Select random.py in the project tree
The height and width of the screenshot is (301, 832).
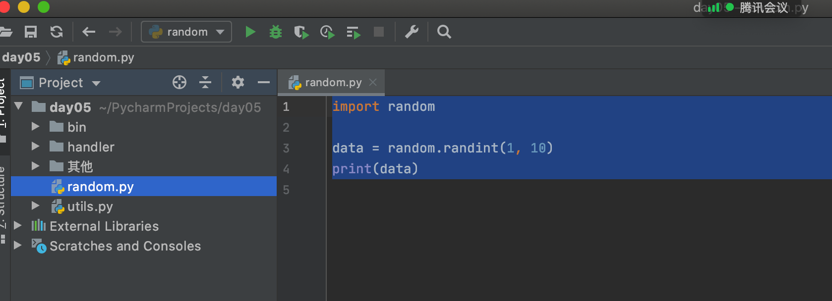144,187
